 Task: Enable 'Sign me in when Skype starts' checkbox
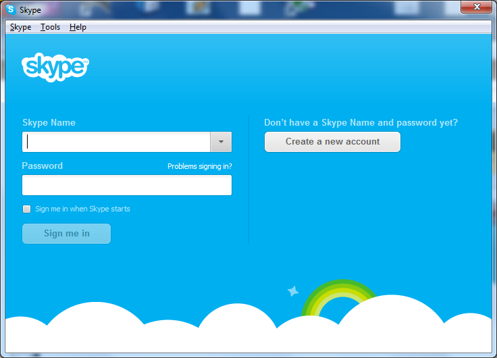tap(27, 209)
